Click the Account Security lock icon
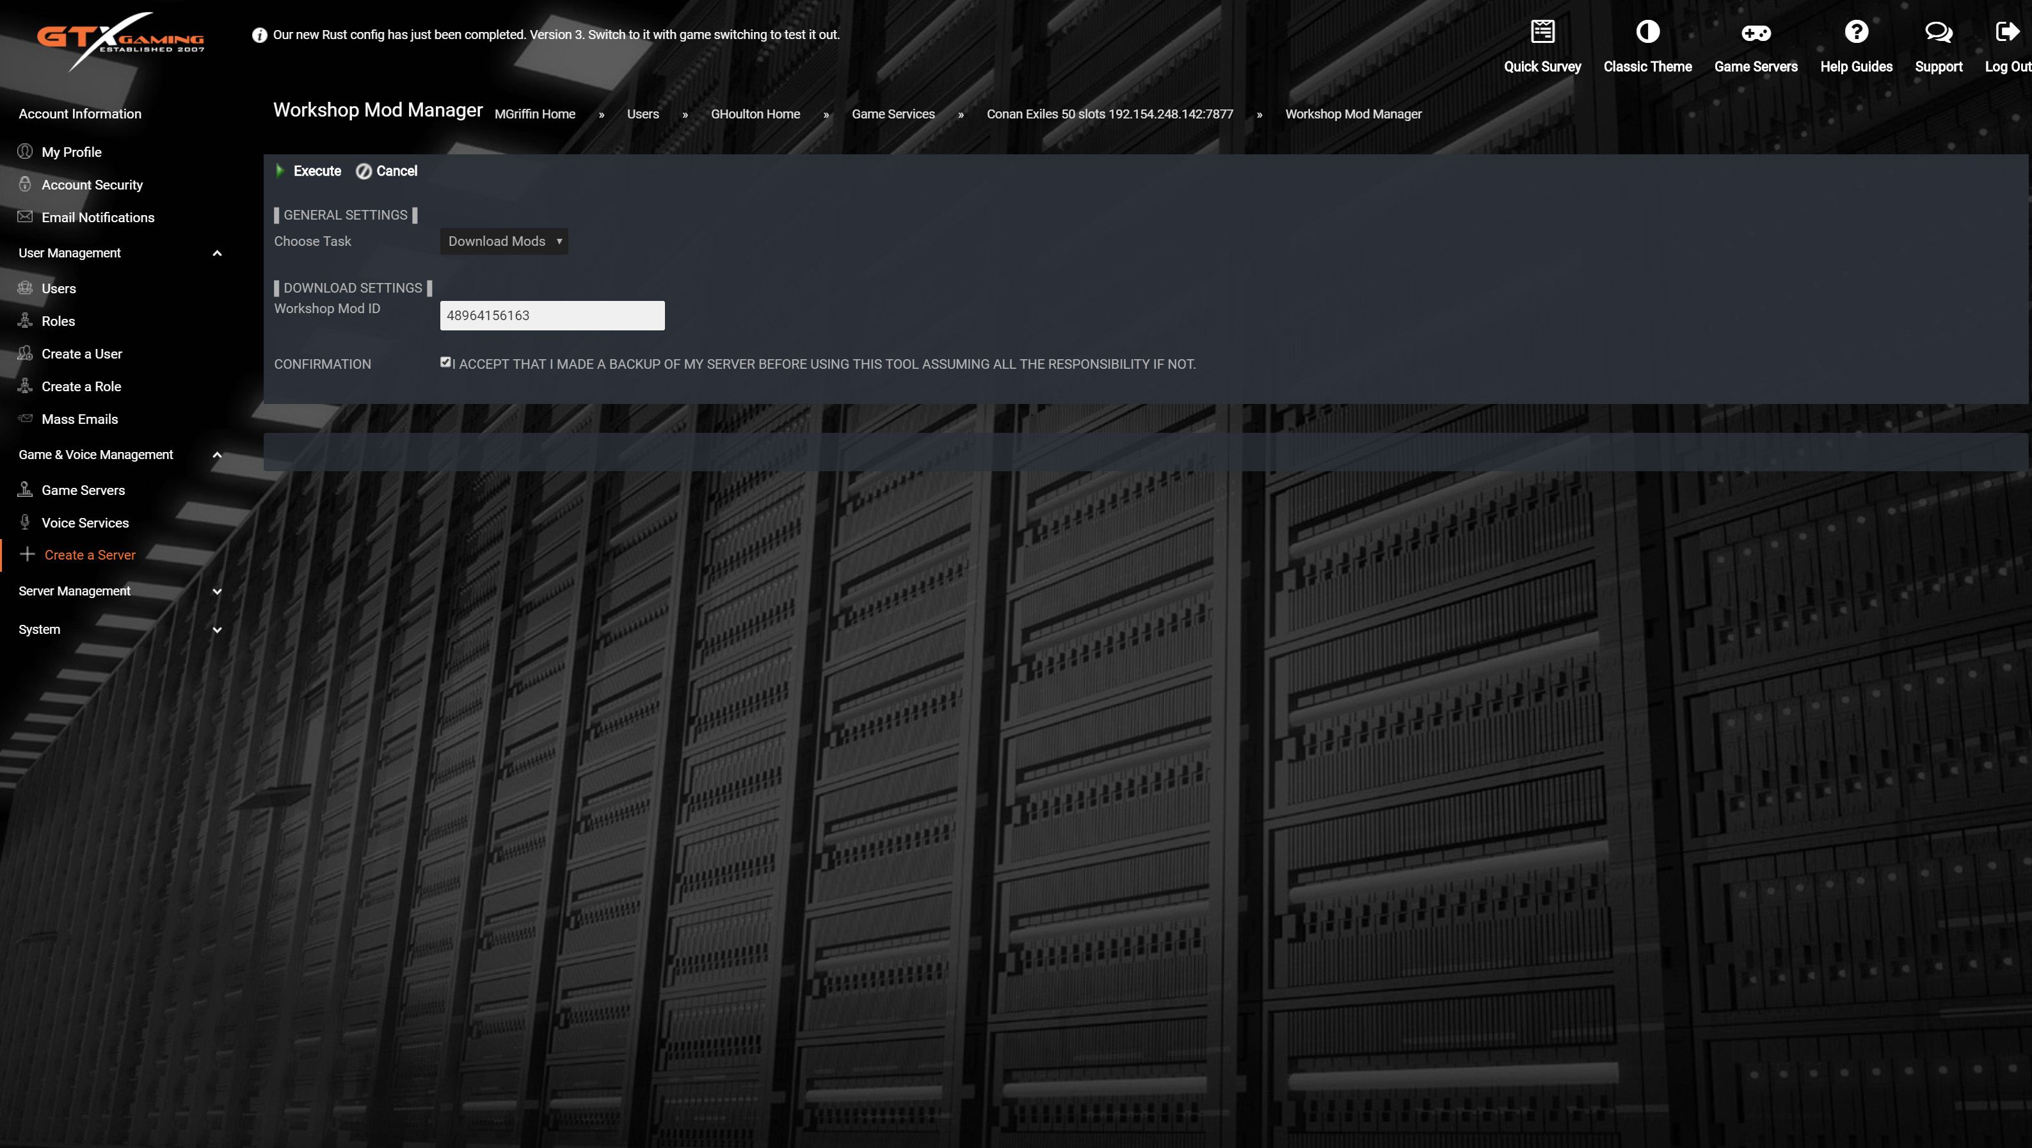Viewport: 2032px width, 1148px height. [x=25, y=184]
